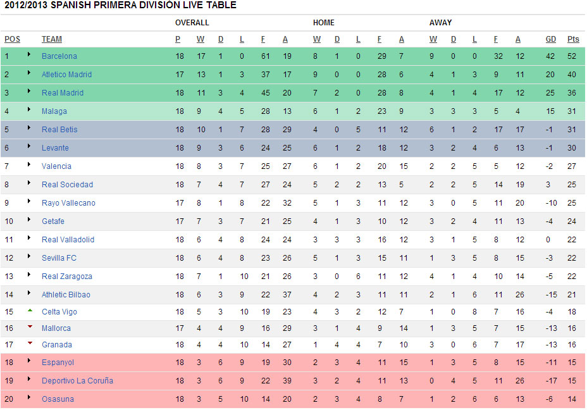This screenshot has height=410, width=587.
Task: Sort table by the TEAM column header
Action: pyautogui.click(x=52, y=39)
